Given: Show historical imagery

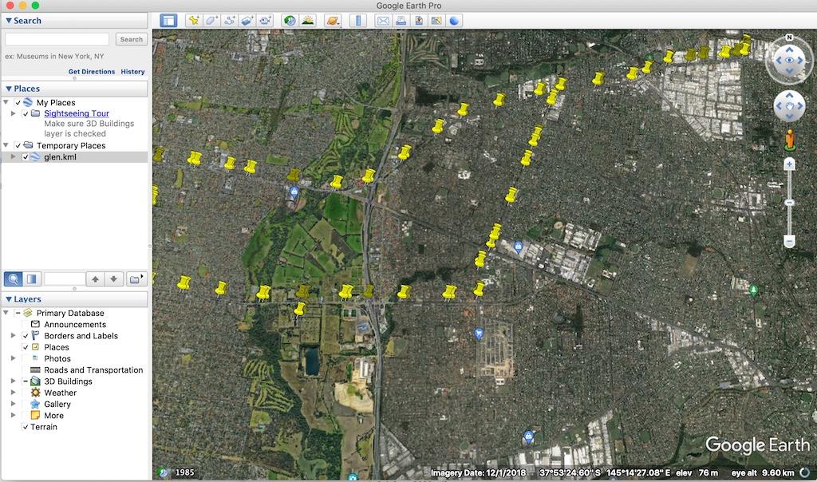Looking at the screenshot, I should [x=289, y=20].
